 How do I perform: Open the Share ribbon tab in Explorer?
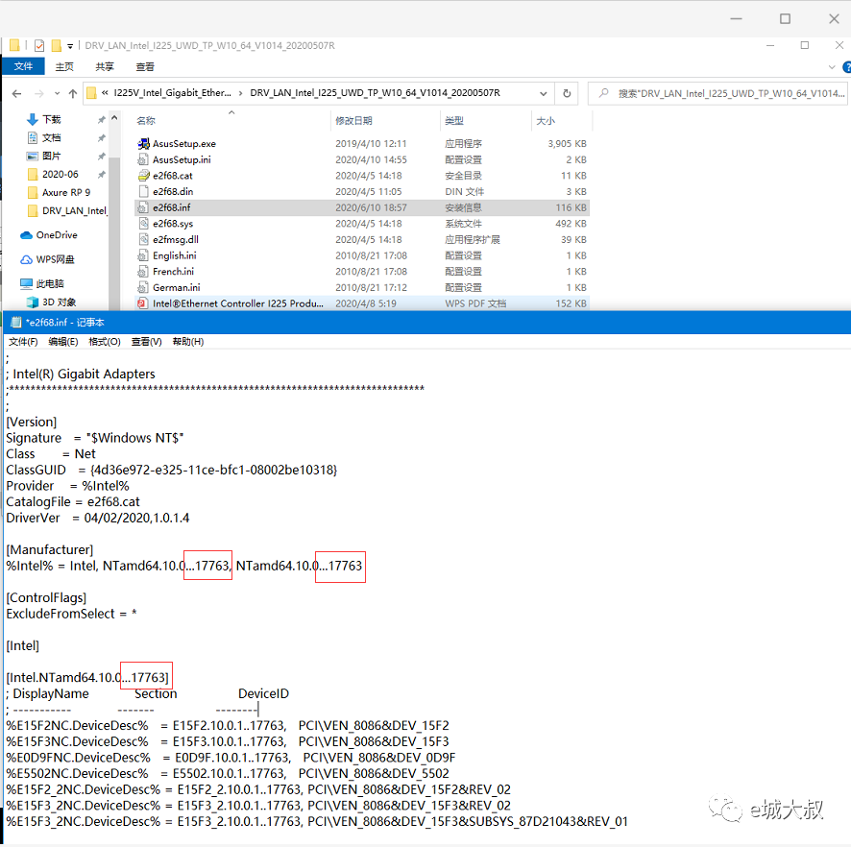(x=104, y=66)
